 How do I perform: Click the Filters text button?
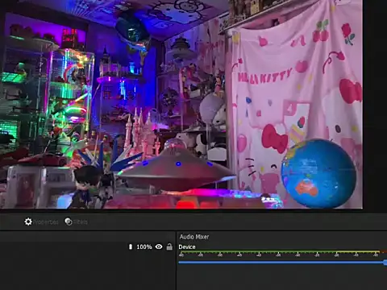click(81, 222)
